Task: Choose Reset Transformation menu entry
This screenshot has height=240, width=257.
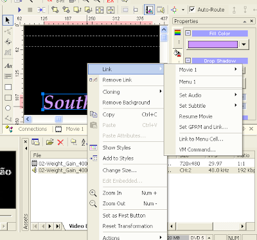Action: click(127, 227)
